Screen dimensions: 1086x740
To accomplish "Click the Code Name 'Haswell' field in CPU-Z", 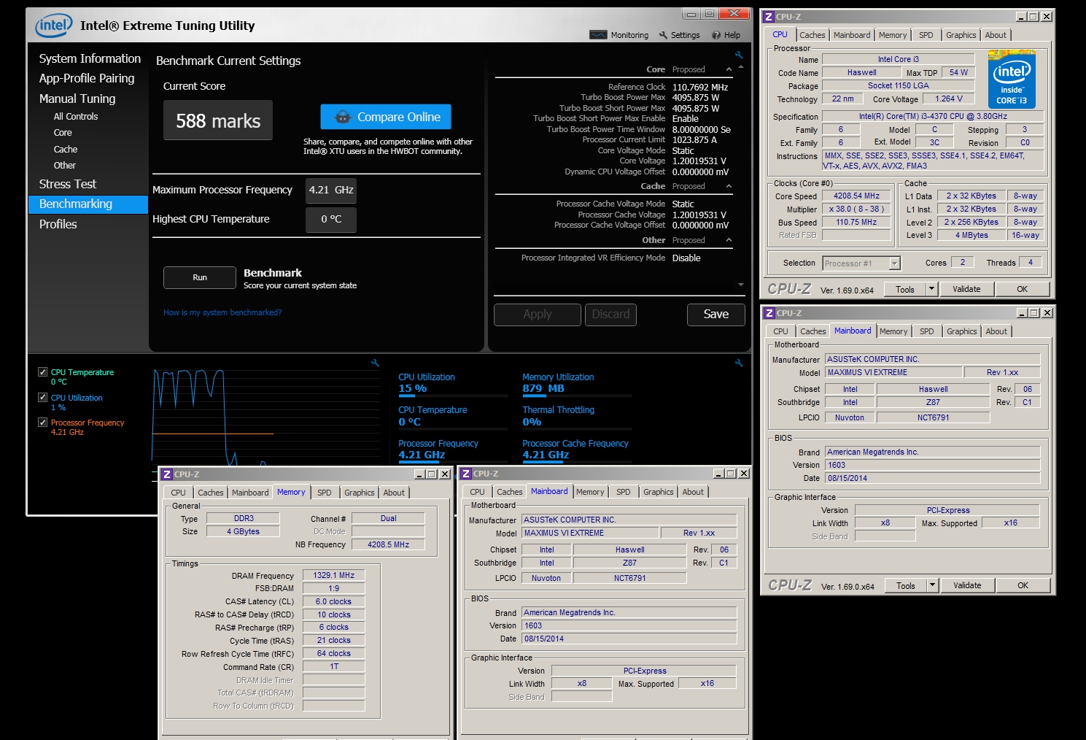I will pyautogui.click(x=862, y=72).
